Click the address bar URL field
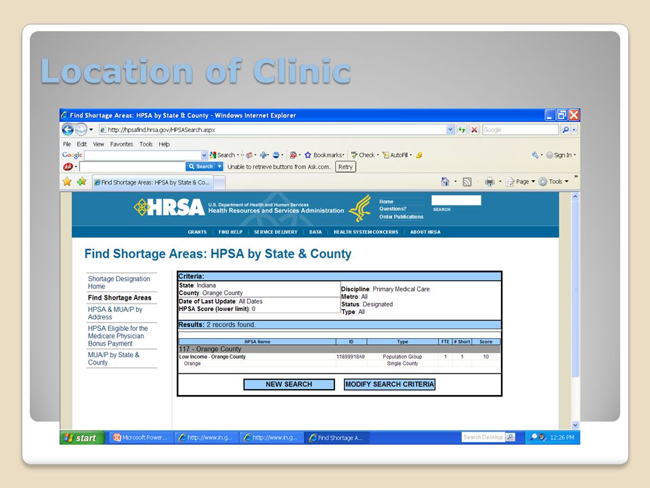The image size is (650, 488). (x=276, y=130)
